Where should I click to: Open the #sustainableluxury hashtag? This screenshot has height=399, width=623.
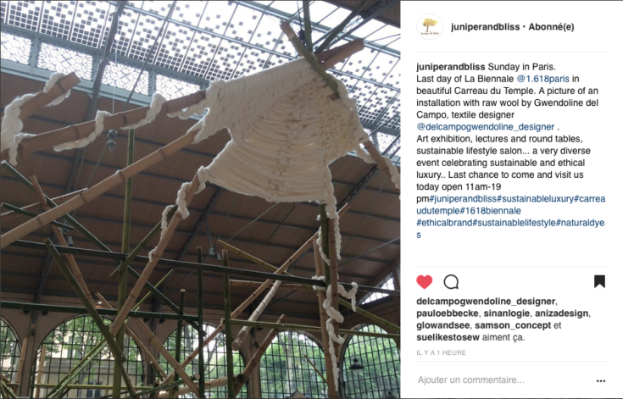[x=535, y=198]
